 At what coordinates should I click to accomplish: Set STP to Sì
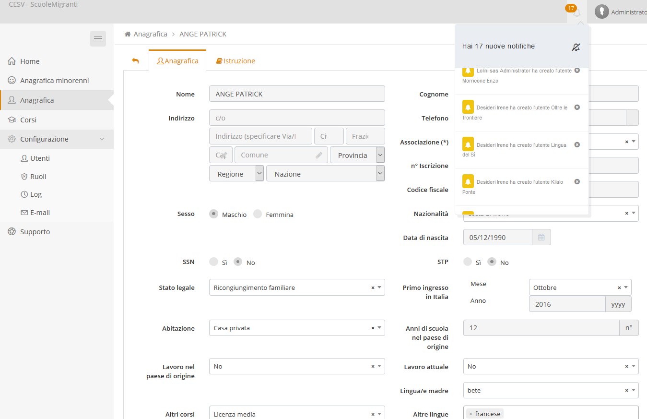tap(468, 262)
